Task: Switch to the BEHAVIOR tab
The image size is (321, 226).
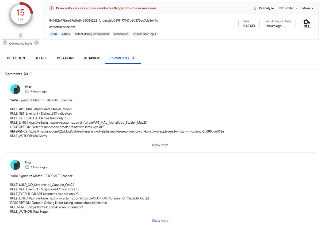Action: (92, 58)
